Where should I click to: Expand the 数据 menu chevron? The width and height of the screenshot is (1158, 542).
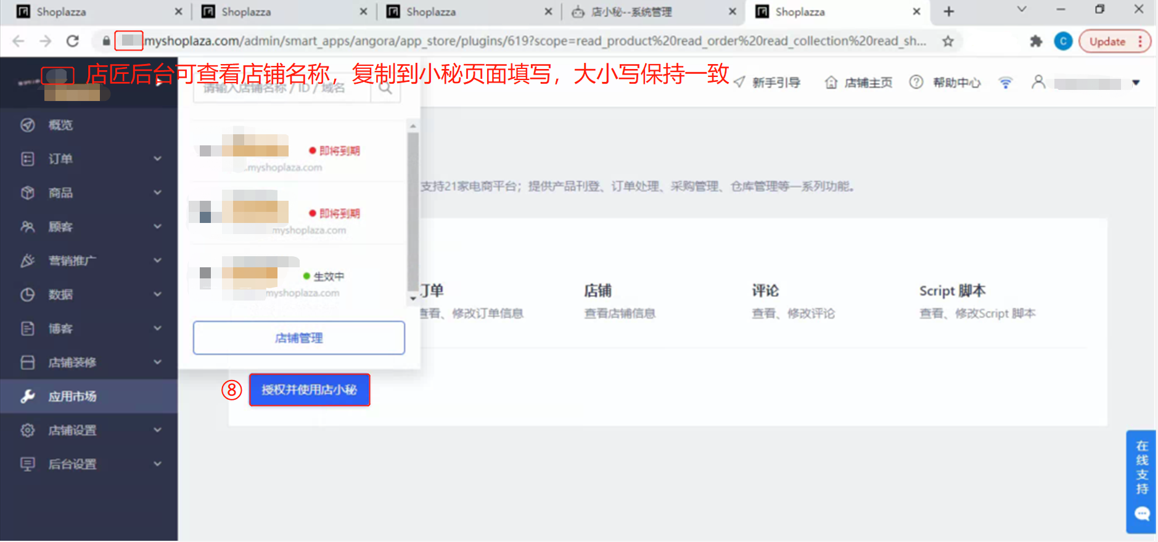158,294
